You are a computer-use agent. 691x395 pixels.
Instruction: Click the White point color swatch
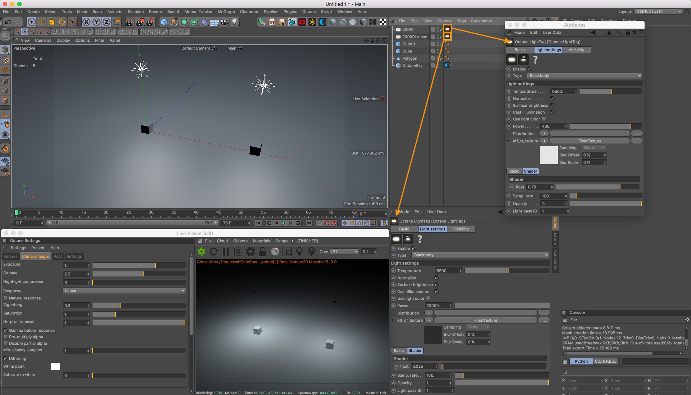point(55,366)
